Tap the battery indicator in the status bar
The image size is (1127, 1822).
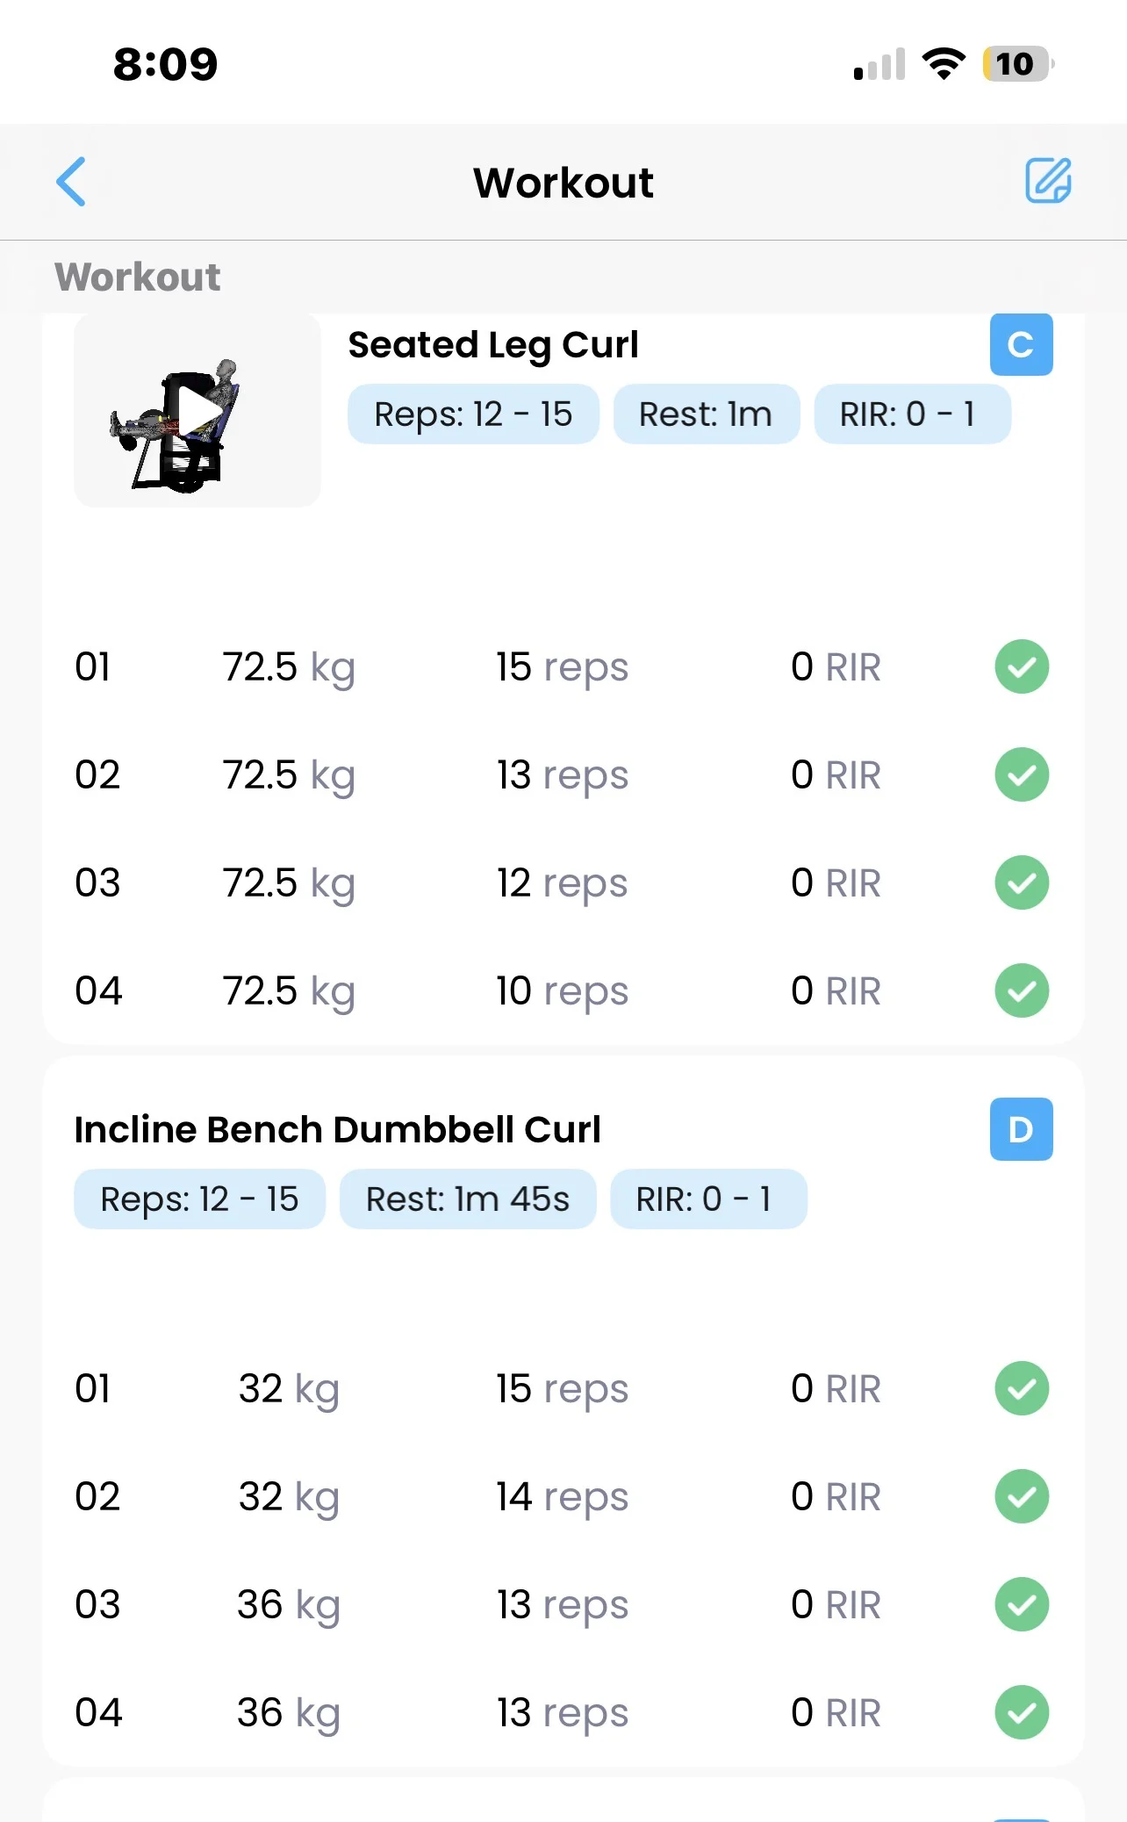pos(1016,64)
